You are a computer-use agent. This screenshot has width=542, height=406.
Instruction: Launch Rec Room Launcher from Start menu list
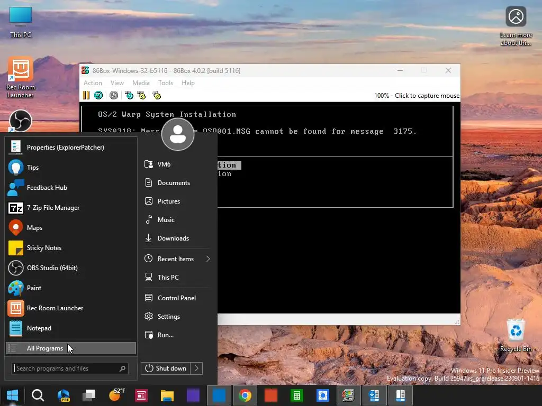click(x=71, y=308)
